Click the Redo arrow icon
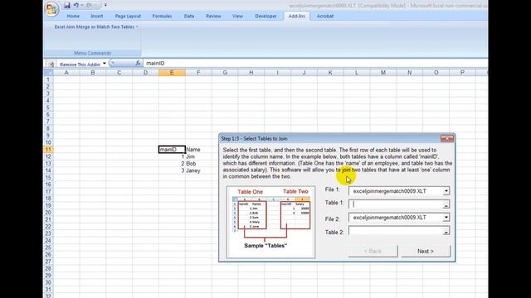 click(89, 6)
